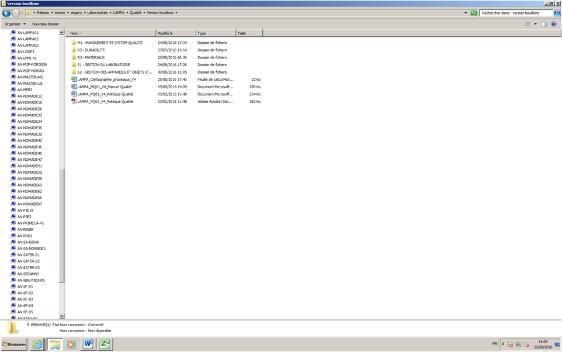Open Internet Explorer from the taskbar

pyautogui.click(x=37, y=344)
